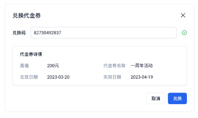This screenshot has width=198, height=118.
Task: Click the 取消 button
Action: pos(156,98)
